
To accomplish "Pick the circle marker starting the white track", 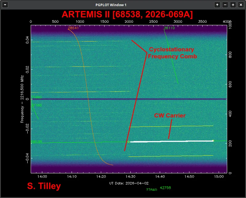I will click(129, 142).
